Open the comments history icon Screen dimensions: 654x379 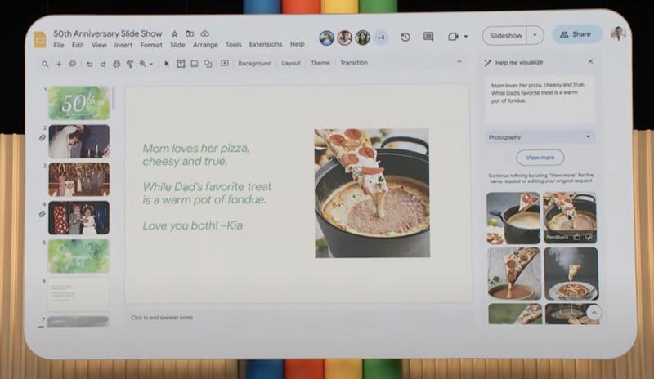428,37
